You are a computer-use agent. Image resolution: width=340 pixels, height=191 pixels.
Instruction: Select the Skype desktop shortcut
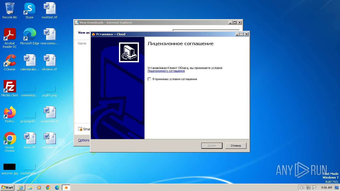coord(29,10)
